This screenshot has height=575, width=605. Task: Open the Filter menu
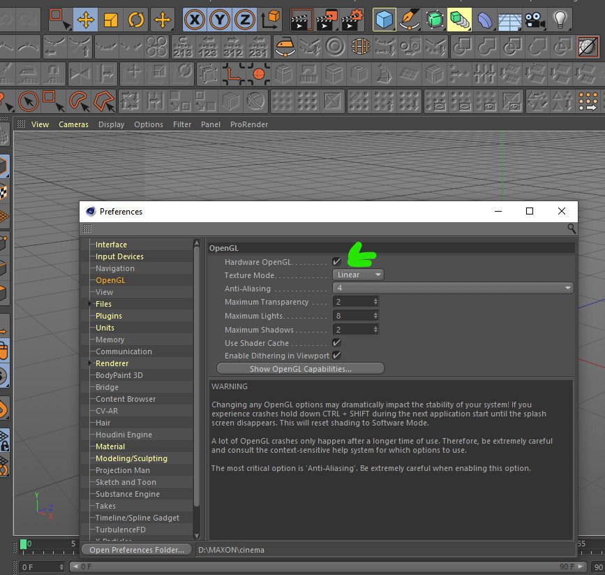point(181,124)
